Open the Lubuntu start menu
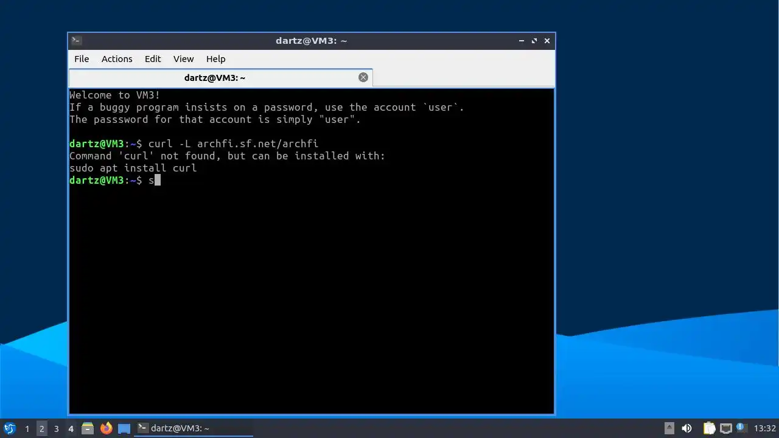 coord(9,428)
